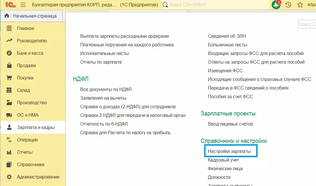This screenshot has width=316, height=186.
Task: Open the Администрирование section
Action: pyautogui.click(x=33, y=177)
